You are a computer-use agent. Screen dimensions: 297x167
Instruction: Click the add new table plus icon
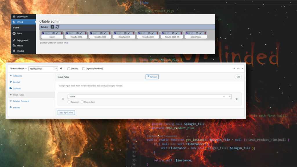click(x=52, y=27)
